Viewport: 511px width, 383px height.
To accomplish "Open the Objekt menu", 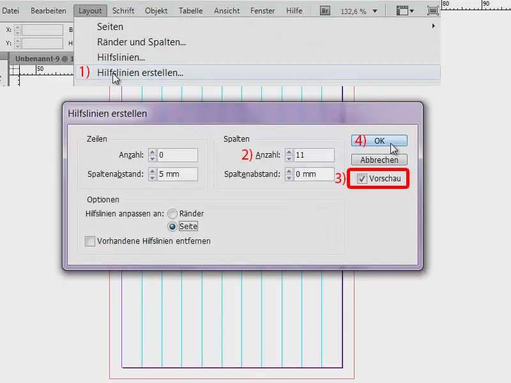I will (156, 11).
